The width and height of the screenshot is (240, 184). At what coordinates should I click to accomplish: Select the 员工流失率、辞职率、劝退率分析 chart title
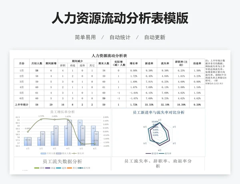click(158, 163)
